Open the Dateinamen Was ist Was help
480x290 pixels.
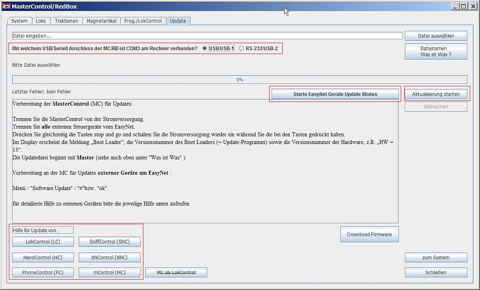tap(436, 51)
